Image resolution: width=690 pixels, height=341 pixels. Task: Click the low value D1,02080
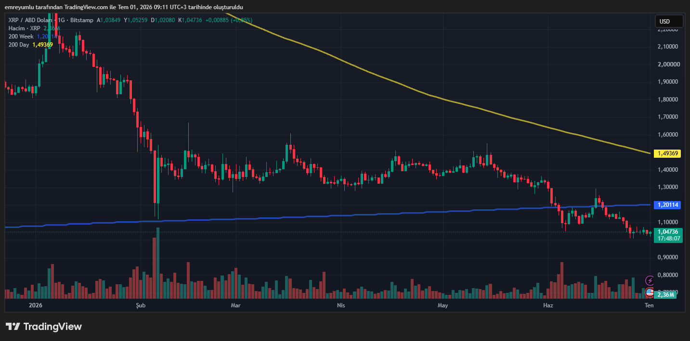coord(163,20)
